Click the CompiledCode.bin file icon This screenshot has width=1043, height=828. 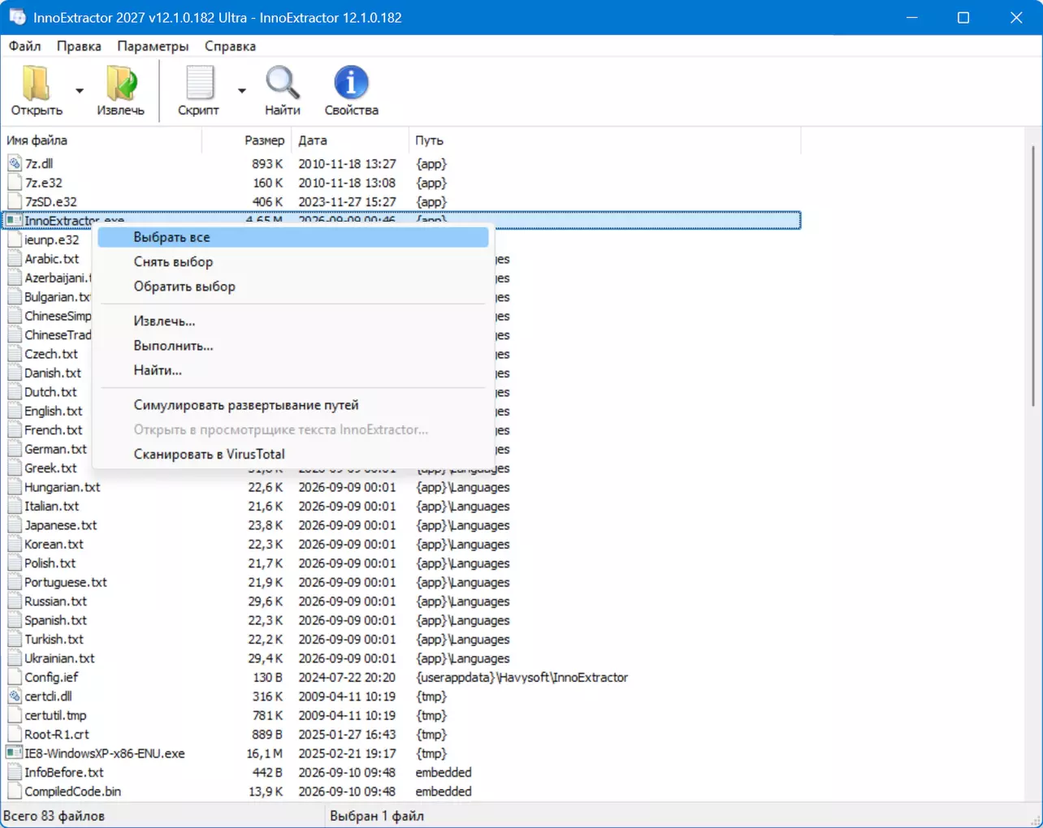[15, 791]
